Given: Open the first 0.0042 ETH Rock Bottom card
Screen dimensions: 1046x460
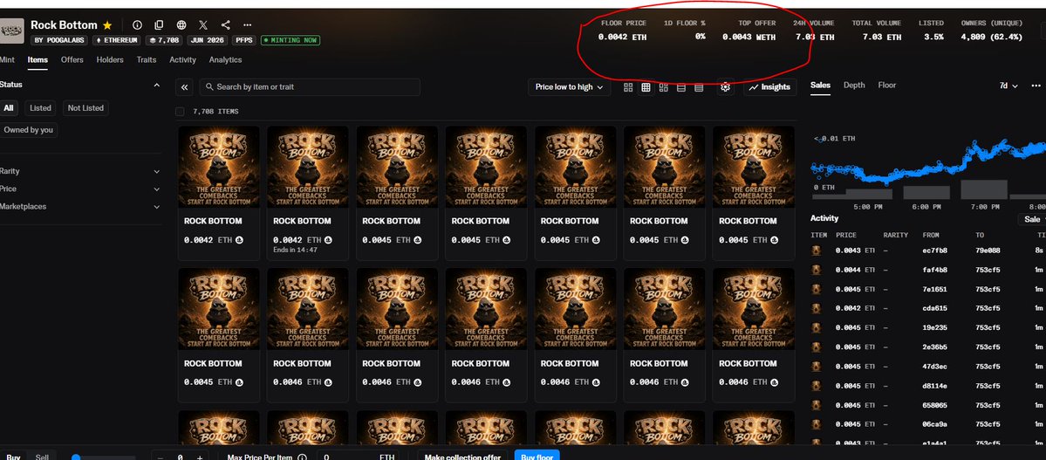Looking at the screenshot, I should (219, 193).
